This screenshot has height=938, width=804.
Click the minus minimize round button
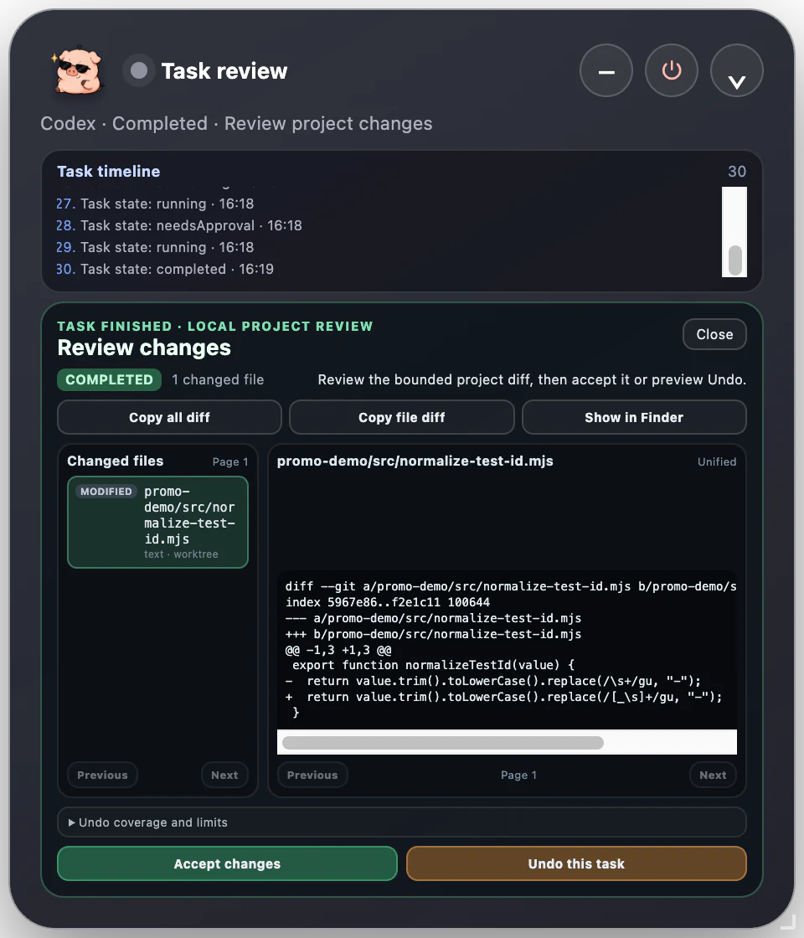[x=606, y=70]
